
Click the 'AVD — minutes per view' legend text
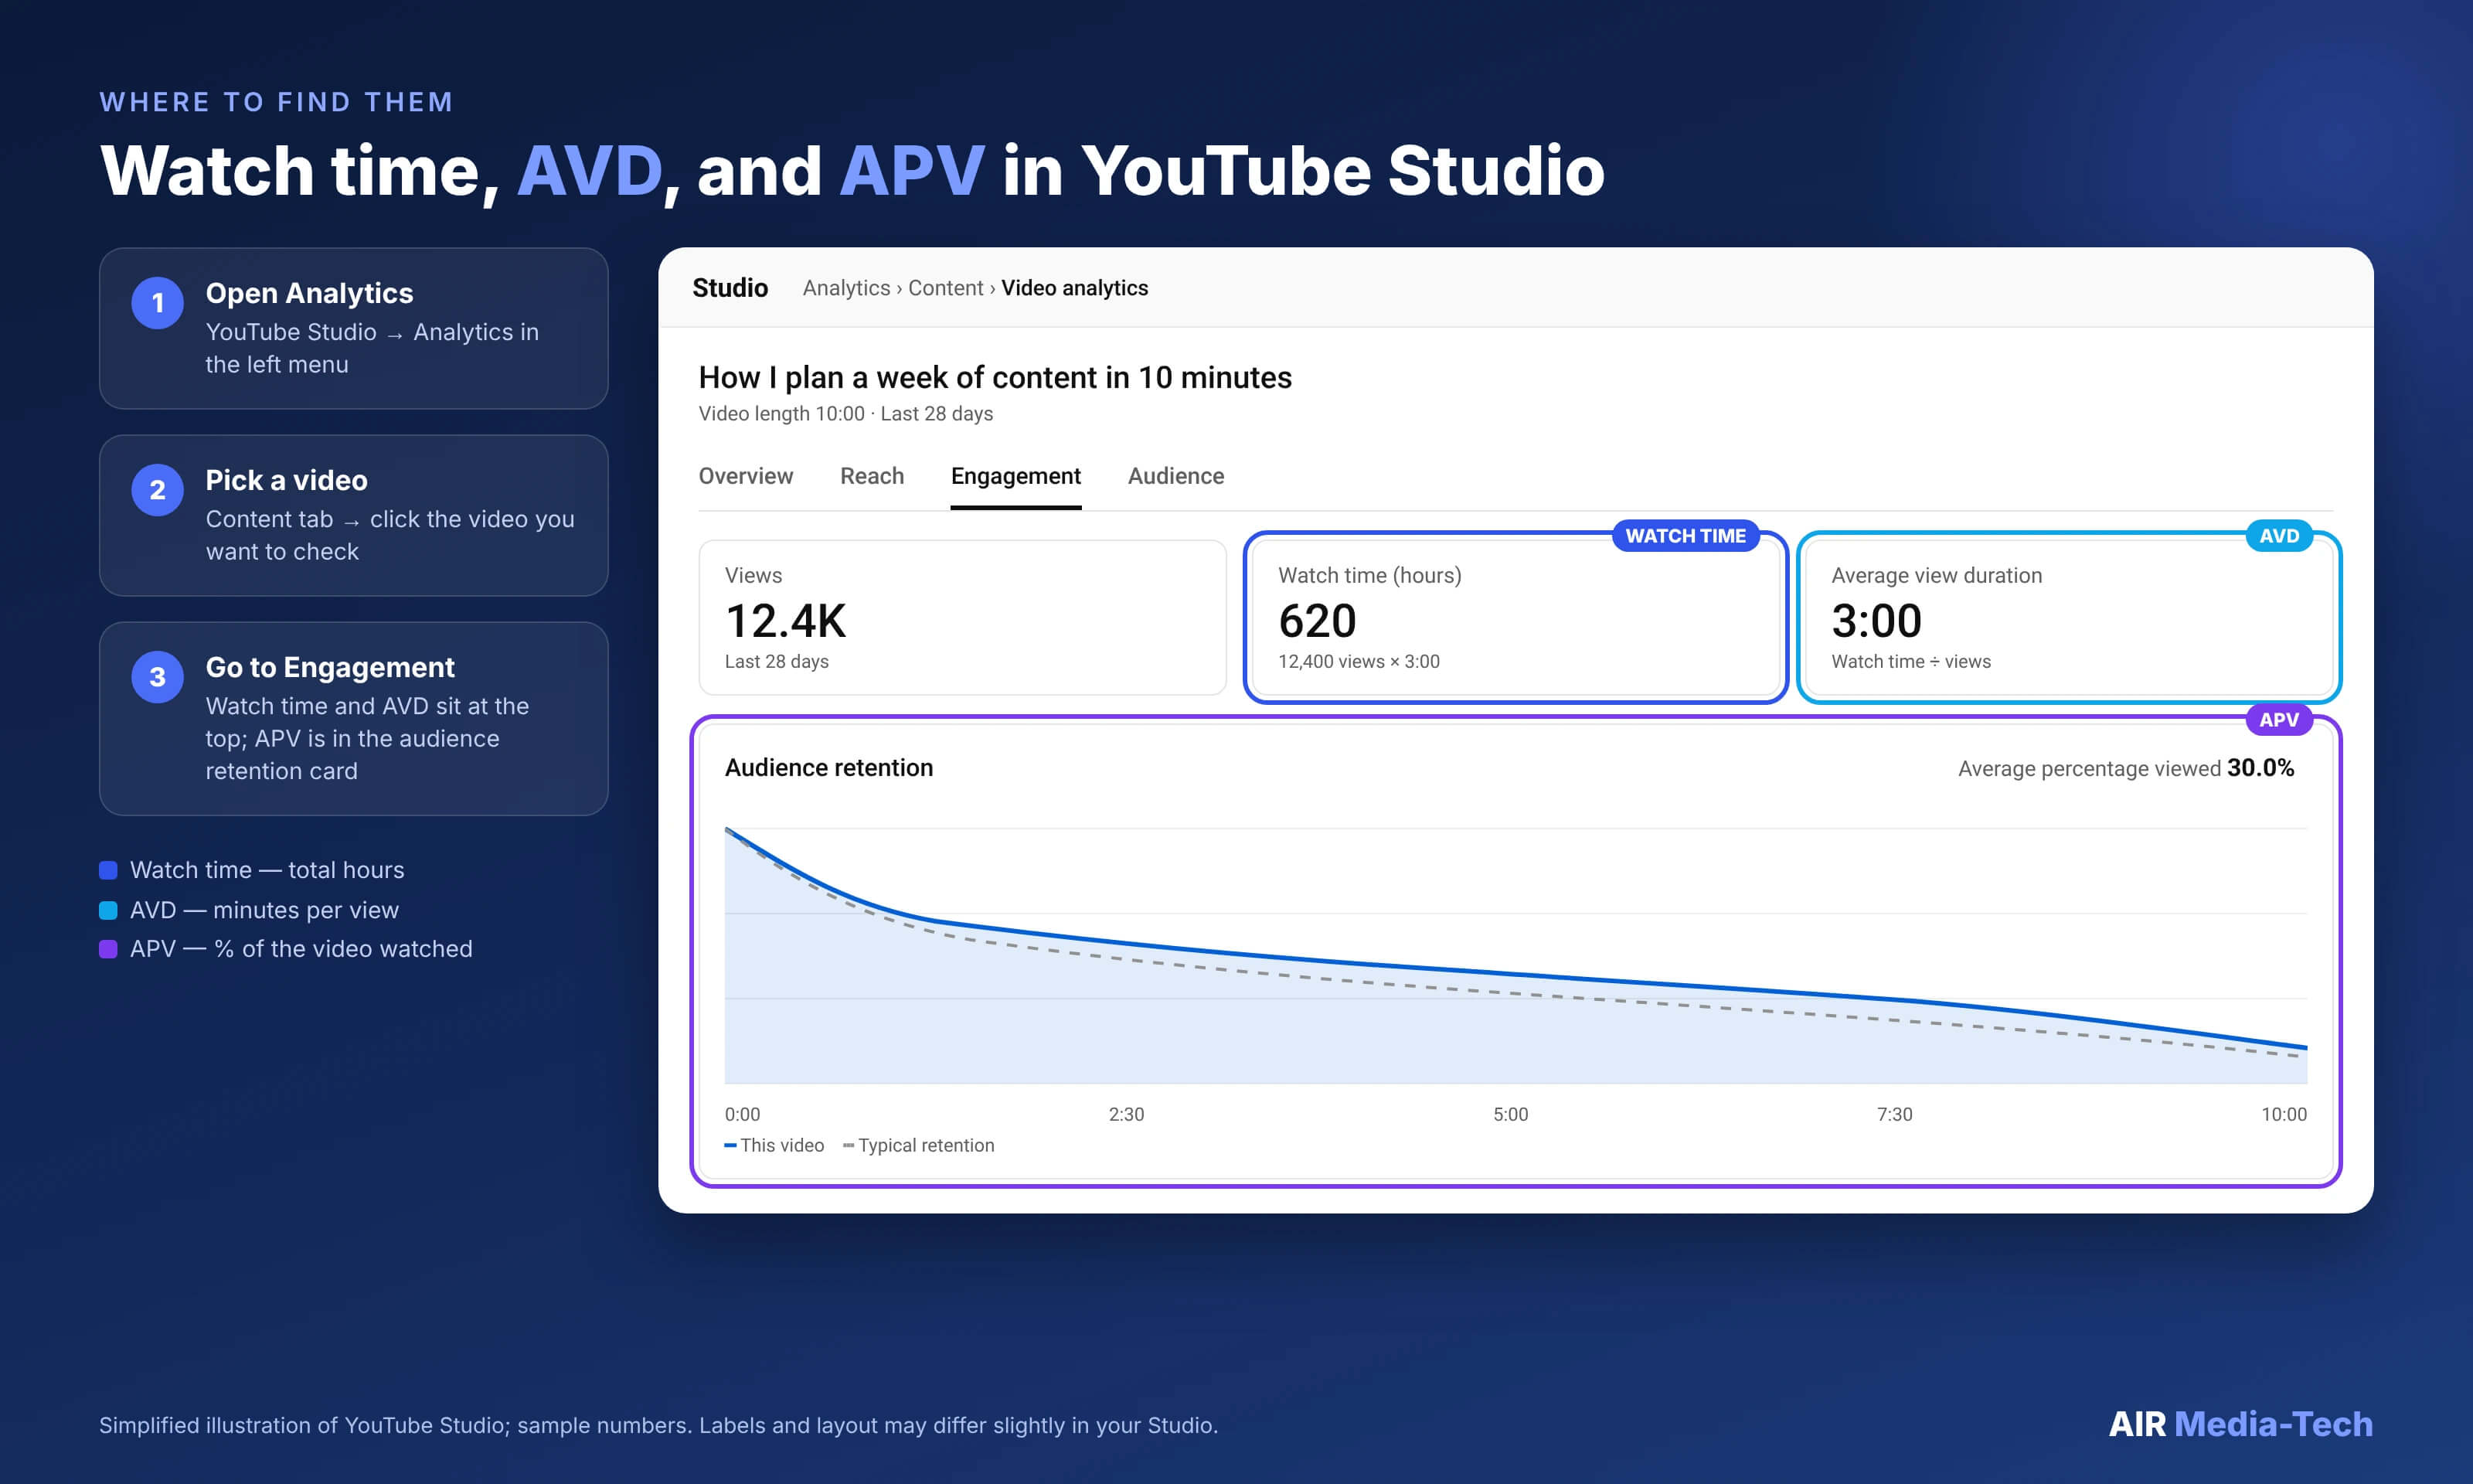[x=264, y=910]
